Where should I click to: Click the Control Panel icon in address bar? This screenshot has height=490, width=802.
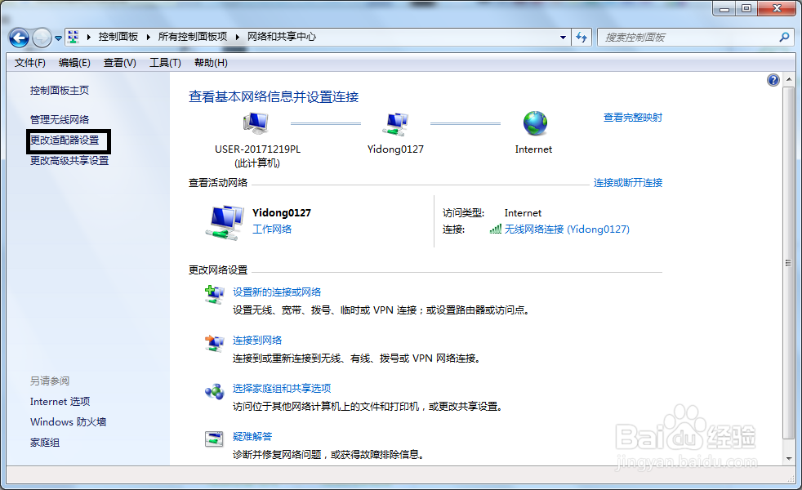tap(74, 37)
